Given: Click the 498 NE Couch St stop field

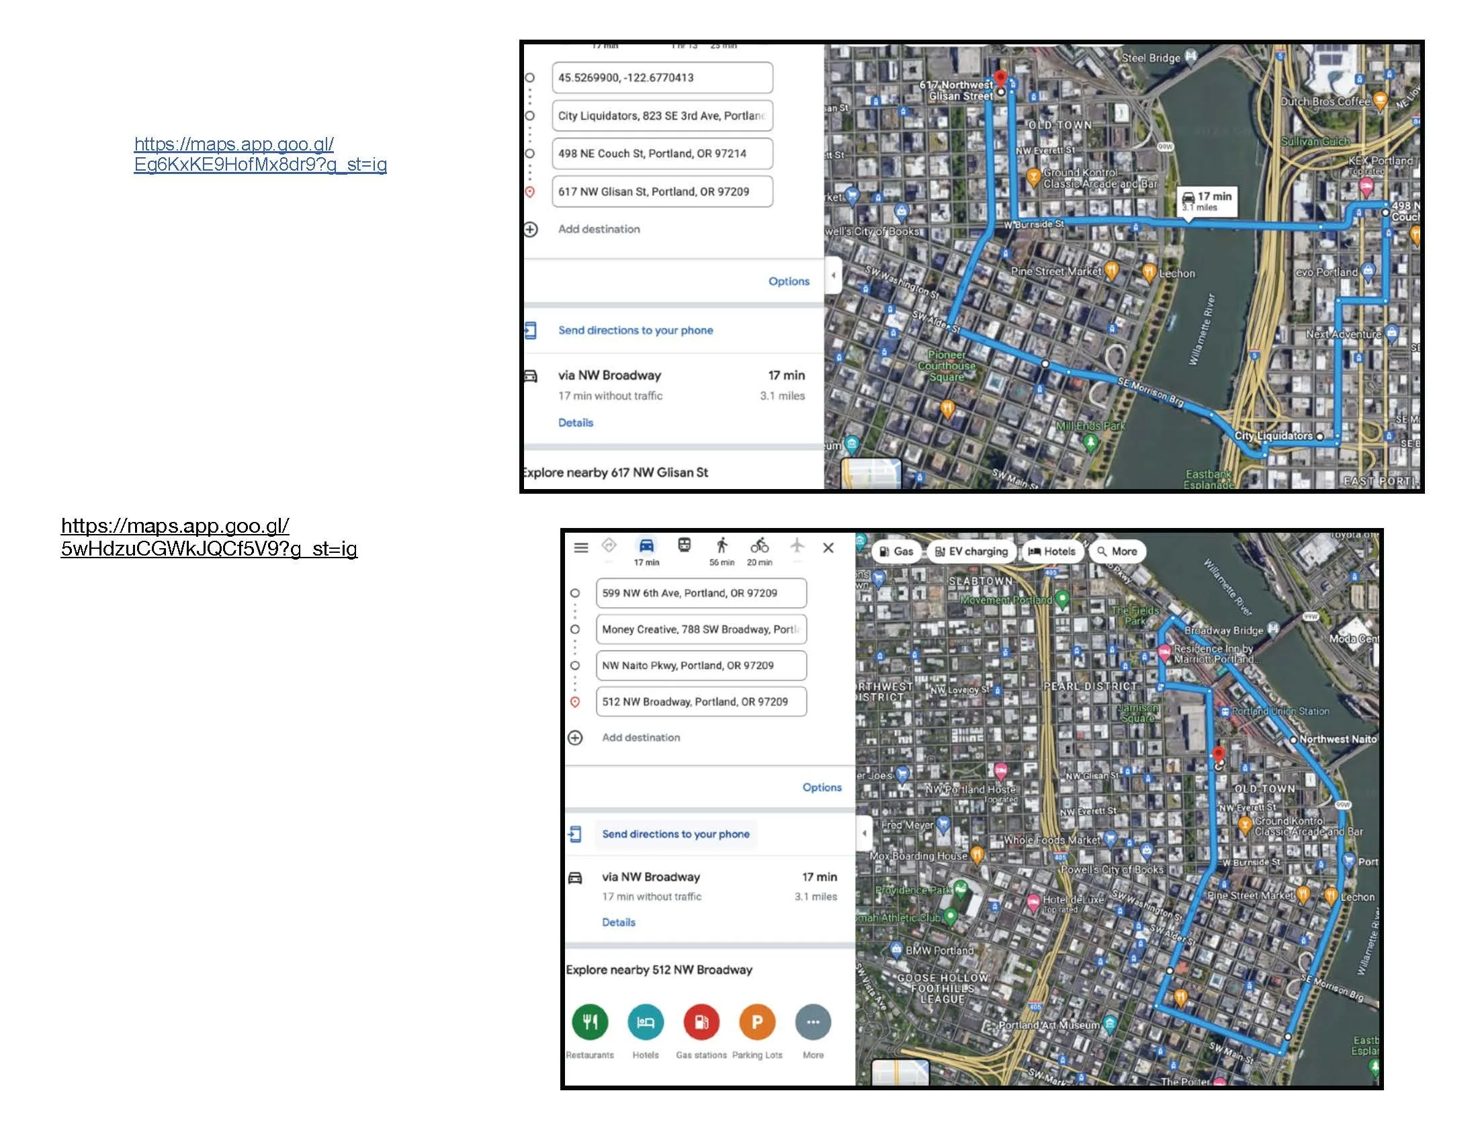Looking at the screenshot, I should point(662,154).
